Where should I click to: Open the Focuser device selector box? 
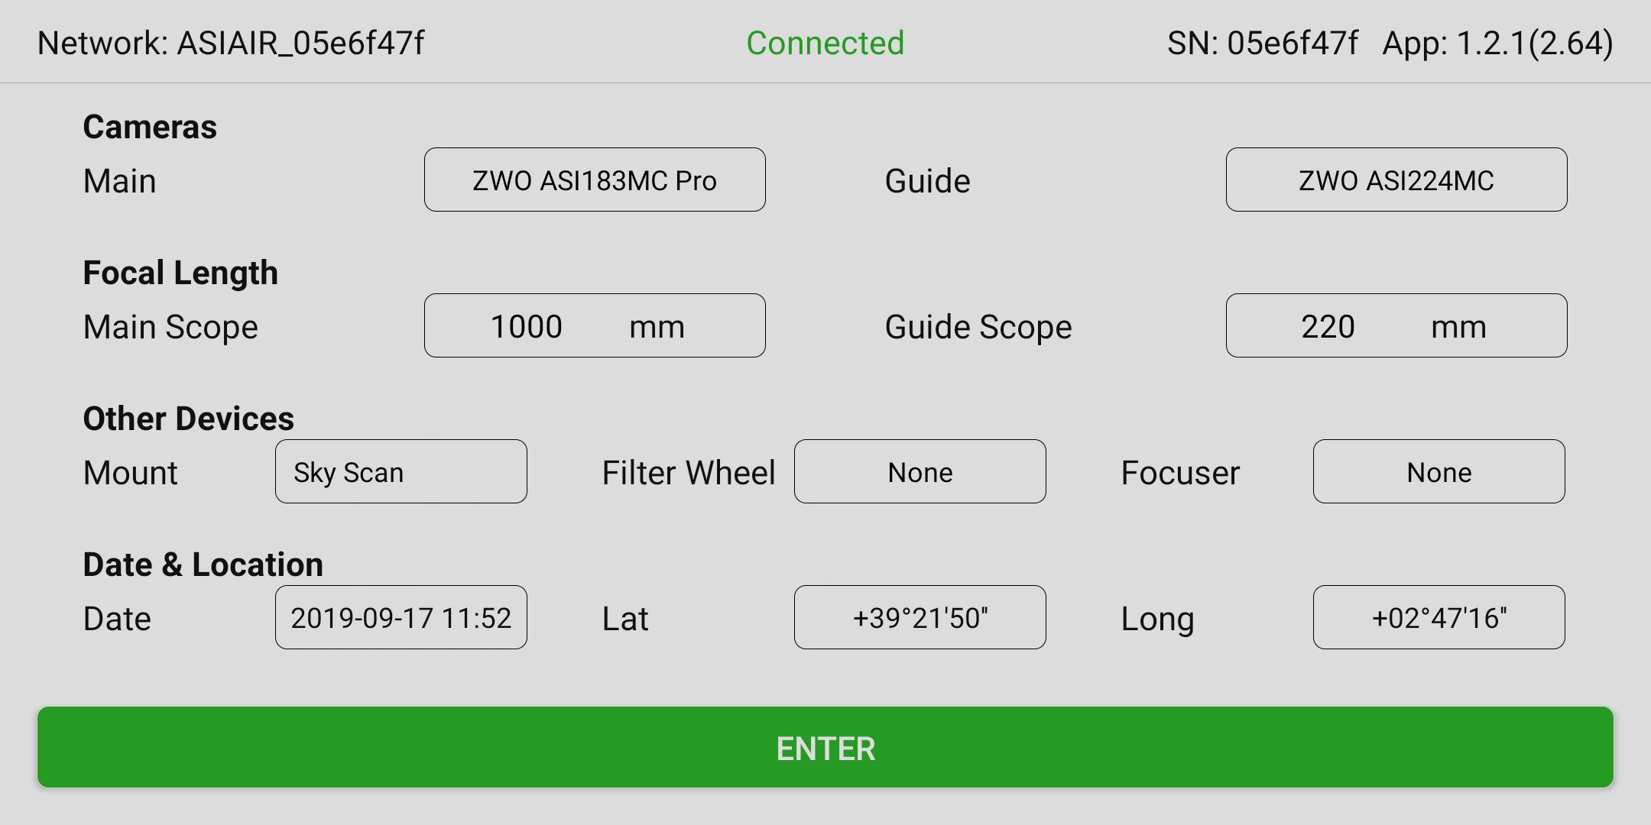point(1439,472)
